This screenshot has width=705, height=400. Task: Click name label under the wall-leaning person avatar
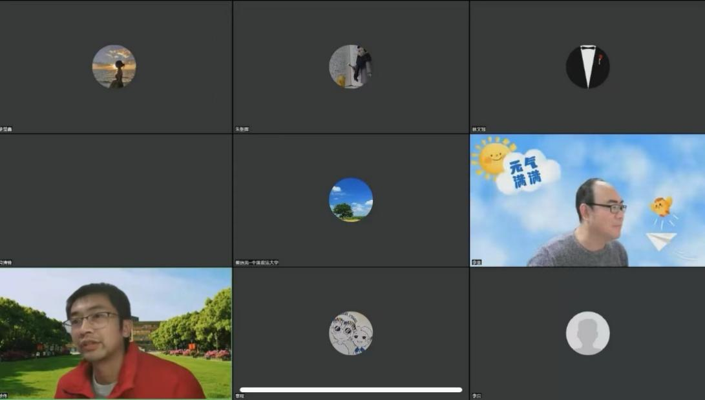(242, 130)
